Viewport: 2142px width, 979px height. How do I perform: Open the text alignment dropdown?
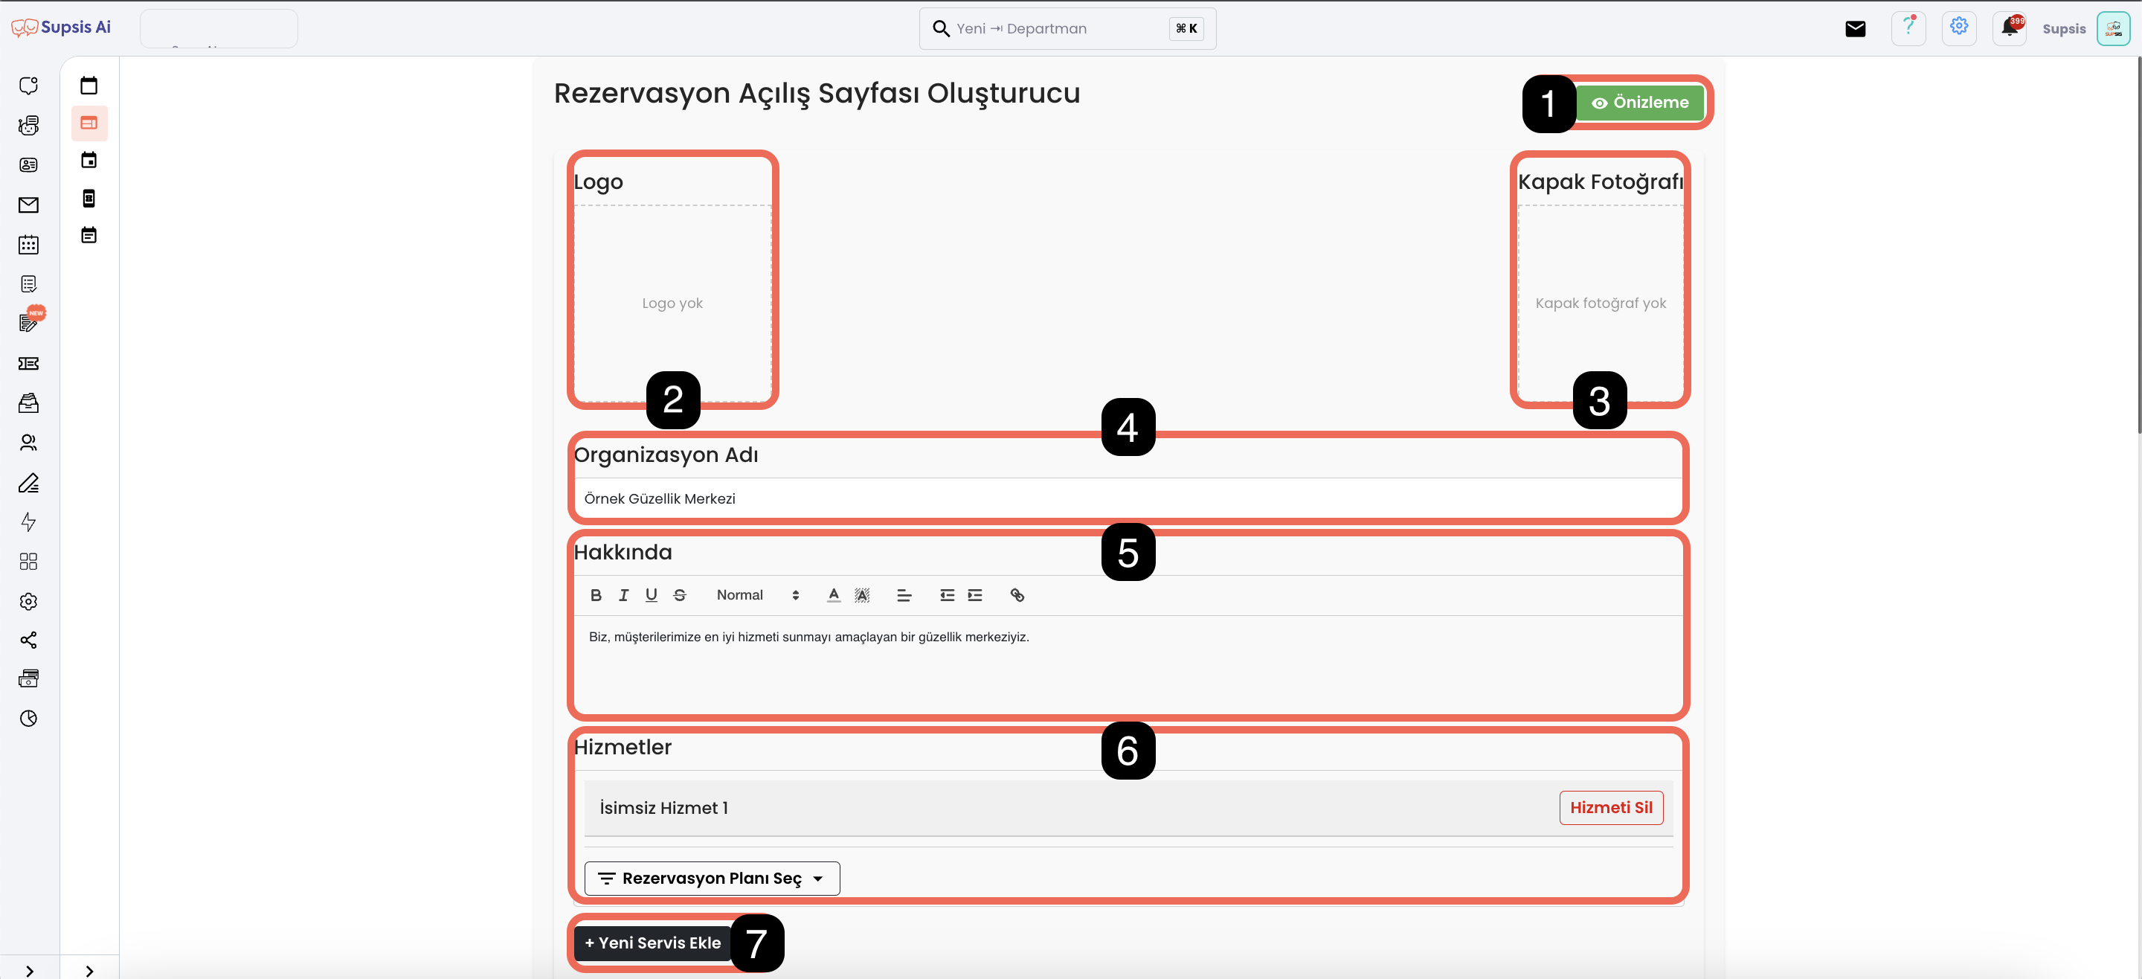click(x=904, y=596)
